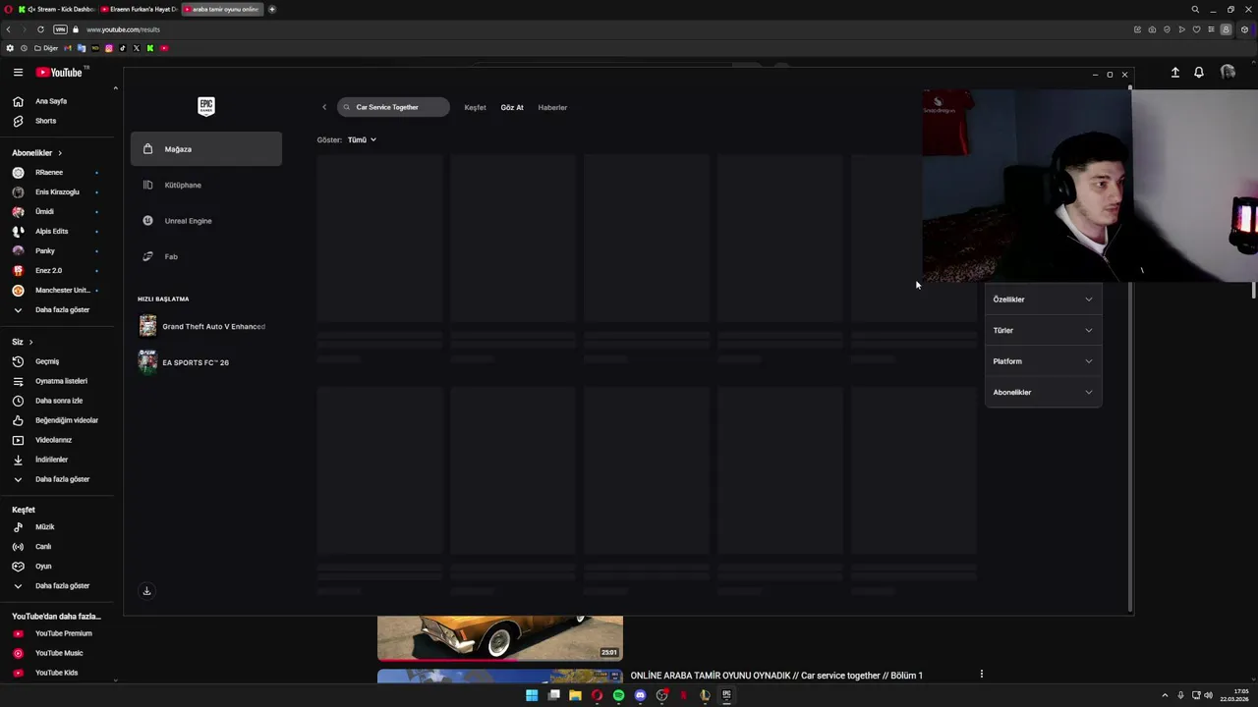Toggle the Opera VPN badge
Viewport: 1258px width, 707px height.
60,29
